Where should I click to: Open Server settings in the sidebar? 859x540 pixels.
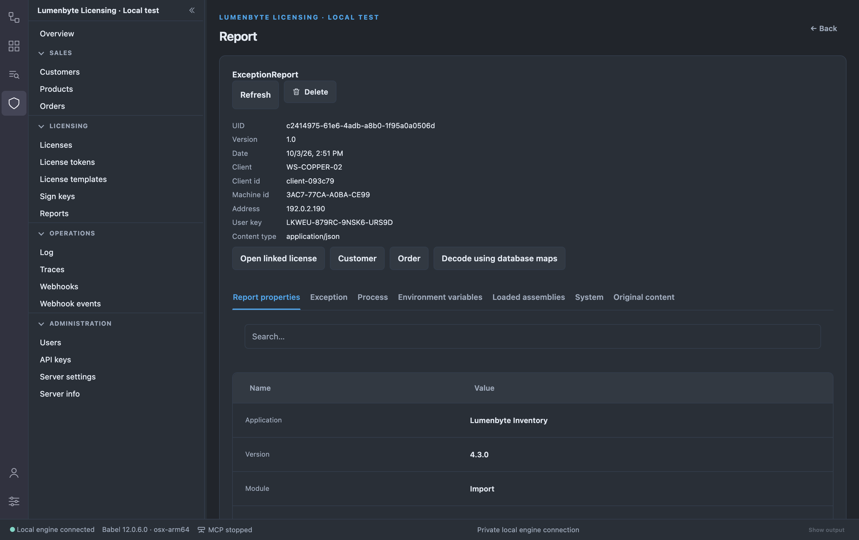click(68, 377)
